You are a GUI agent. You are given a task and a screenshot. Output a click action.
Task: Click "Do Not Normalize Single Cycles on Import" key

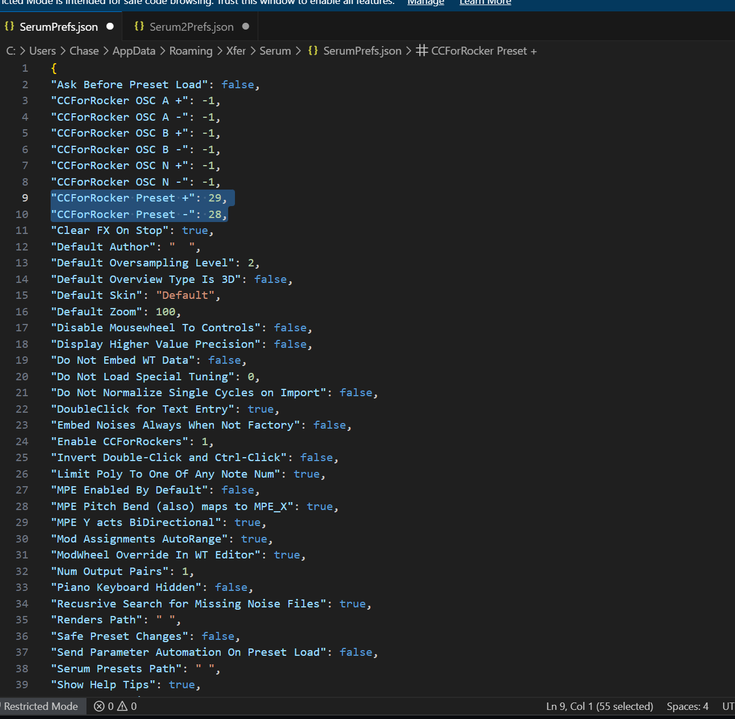pyautogui.click(x=188, y=393)
